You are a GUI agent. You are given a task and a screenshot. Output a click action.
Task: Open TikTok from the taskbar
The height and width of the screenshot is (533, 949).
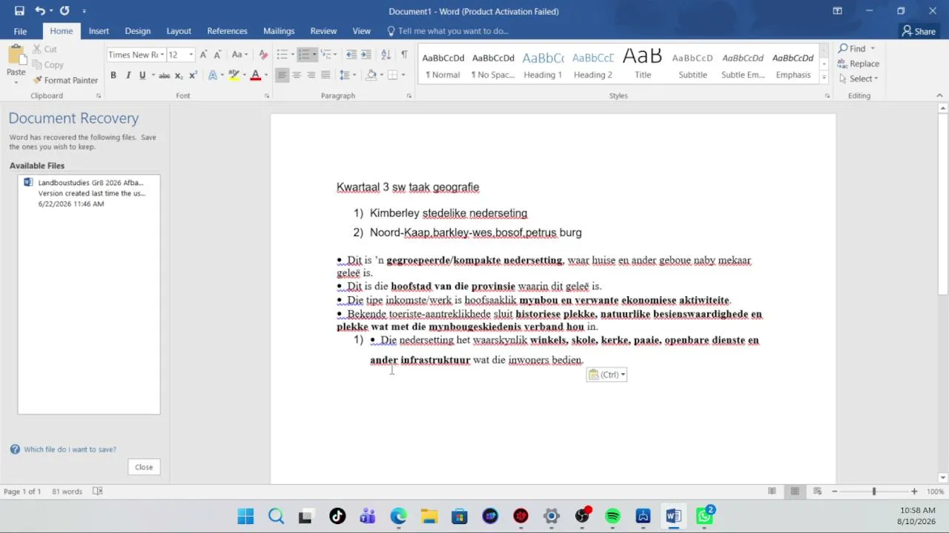(x=337, y=516)
